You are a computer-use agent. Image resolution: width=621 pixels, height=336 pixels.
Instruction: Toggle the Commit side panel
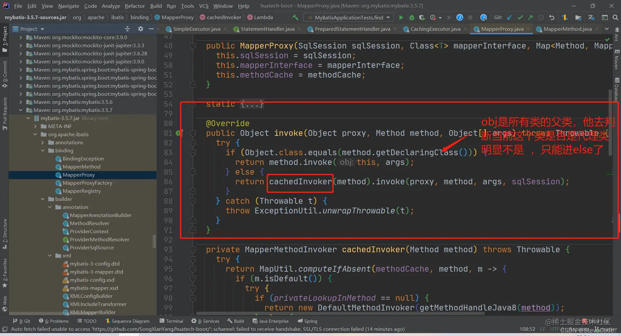point(5,74)
